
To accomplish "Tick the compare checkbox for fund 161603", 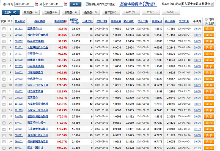I will [x=4, y=29].
